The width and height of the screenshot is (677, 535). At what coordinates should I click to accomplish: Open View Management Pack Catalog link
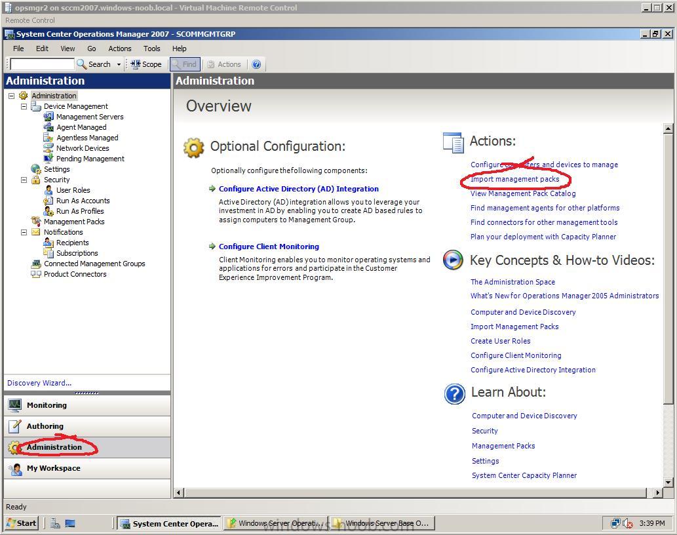(x=523, y=193)
